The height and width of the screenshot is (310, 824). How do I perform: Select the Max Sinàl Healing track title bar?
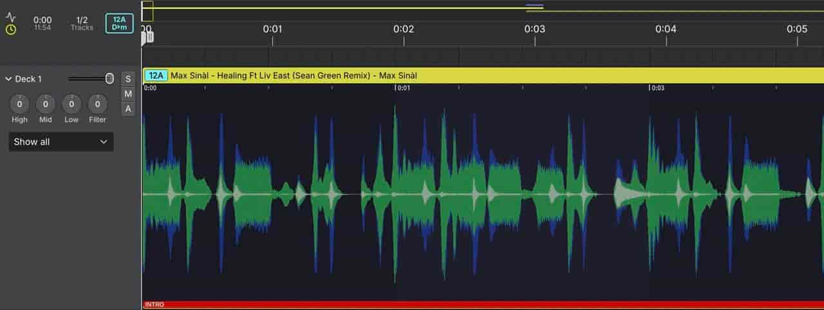pyautogui.click(x=483, y=75)
